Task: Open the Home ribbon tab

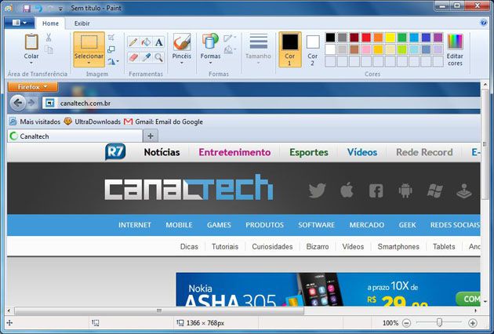Action: point(50,24)
